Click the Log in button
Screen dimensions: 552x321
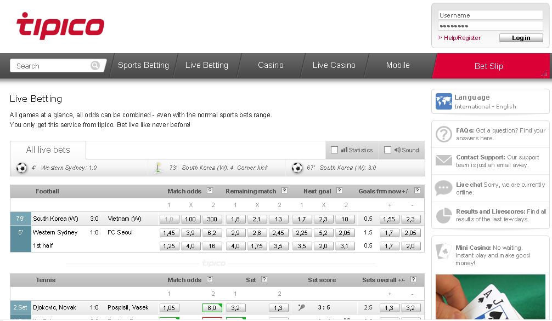[x=521, y=38]
